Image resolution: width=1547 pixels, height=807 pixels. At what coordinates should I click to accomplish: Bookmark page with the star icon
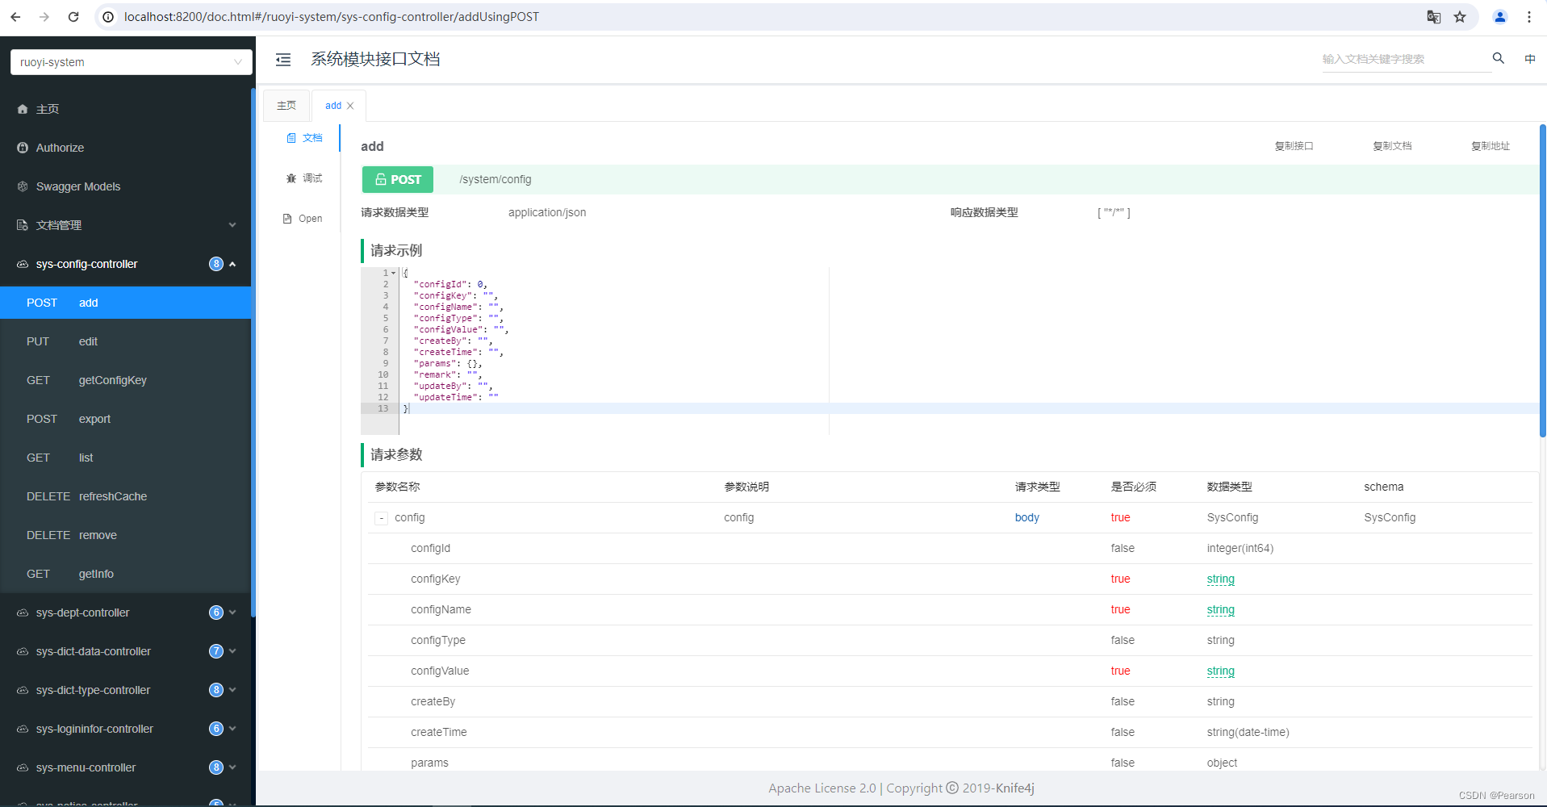(x=1460, y=17)
